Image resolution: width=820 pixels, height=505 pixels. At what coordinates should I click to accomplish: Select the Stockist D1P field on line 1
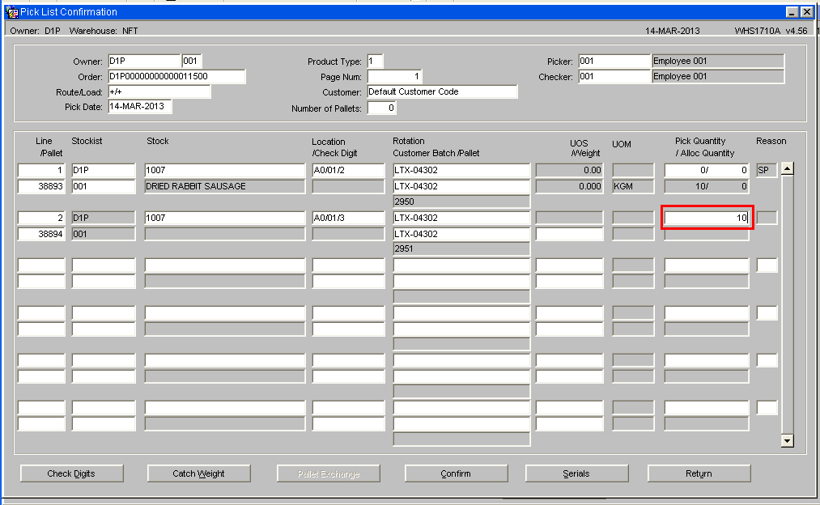(x=104, y=171)
